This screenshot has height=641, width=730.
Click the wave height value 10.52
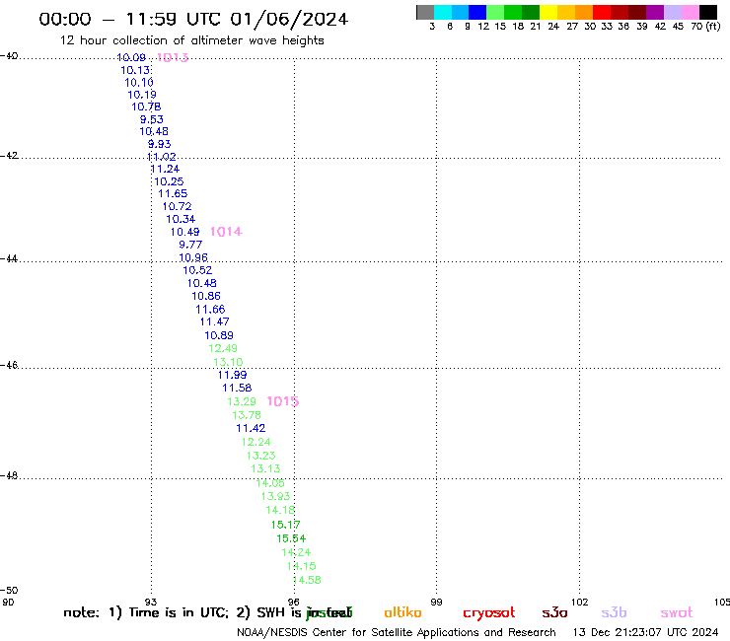coord(197,270)
